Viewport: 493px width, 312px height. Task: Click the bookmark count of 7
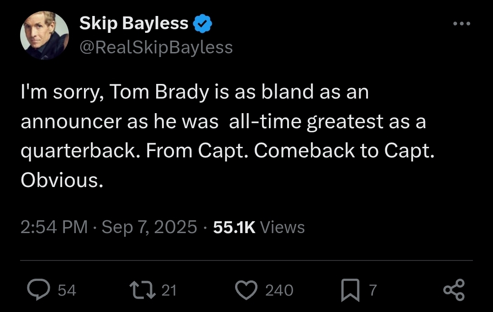point(372,290)
